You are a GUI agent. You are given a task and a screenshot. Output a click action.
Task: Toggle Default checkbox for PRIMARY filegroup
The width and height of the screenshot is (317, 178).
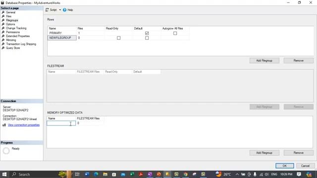click(147, 33)
